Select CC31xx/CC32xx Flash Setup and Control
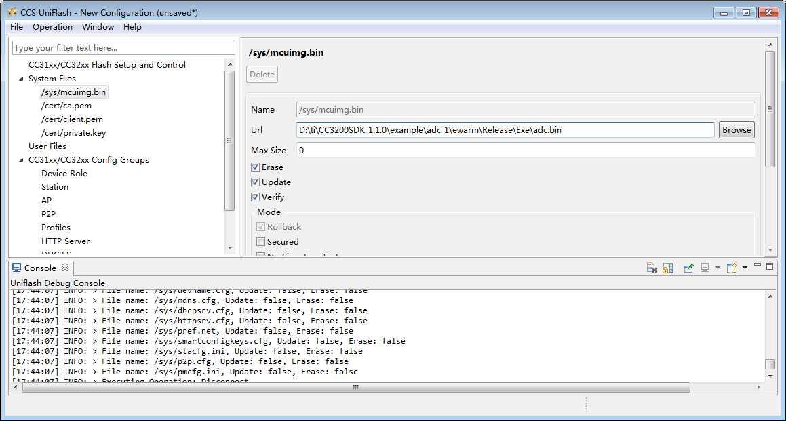Image resolution: width=786 pixels, height=421 pixels. (x=106, y=65)
